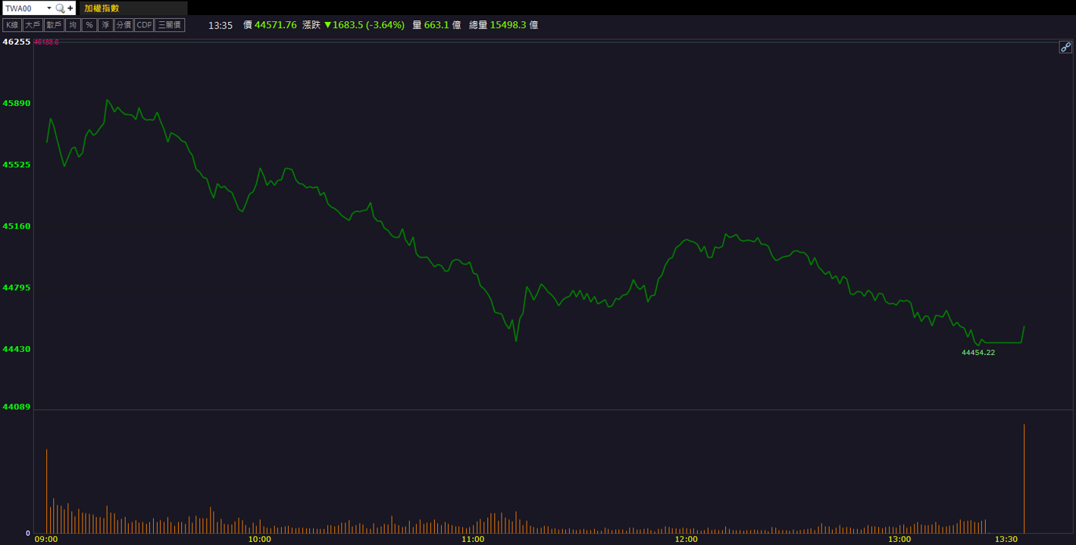
Task: Click the 44089 price axis label
Action: click(x=17, y=406)
